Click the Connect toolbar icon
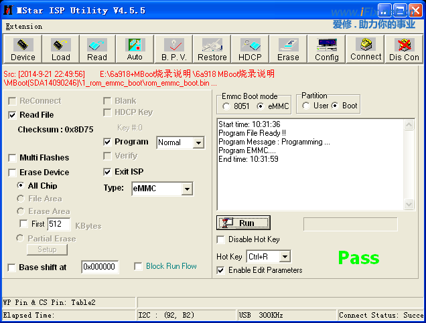426x323 pixels. click(366, 49)
